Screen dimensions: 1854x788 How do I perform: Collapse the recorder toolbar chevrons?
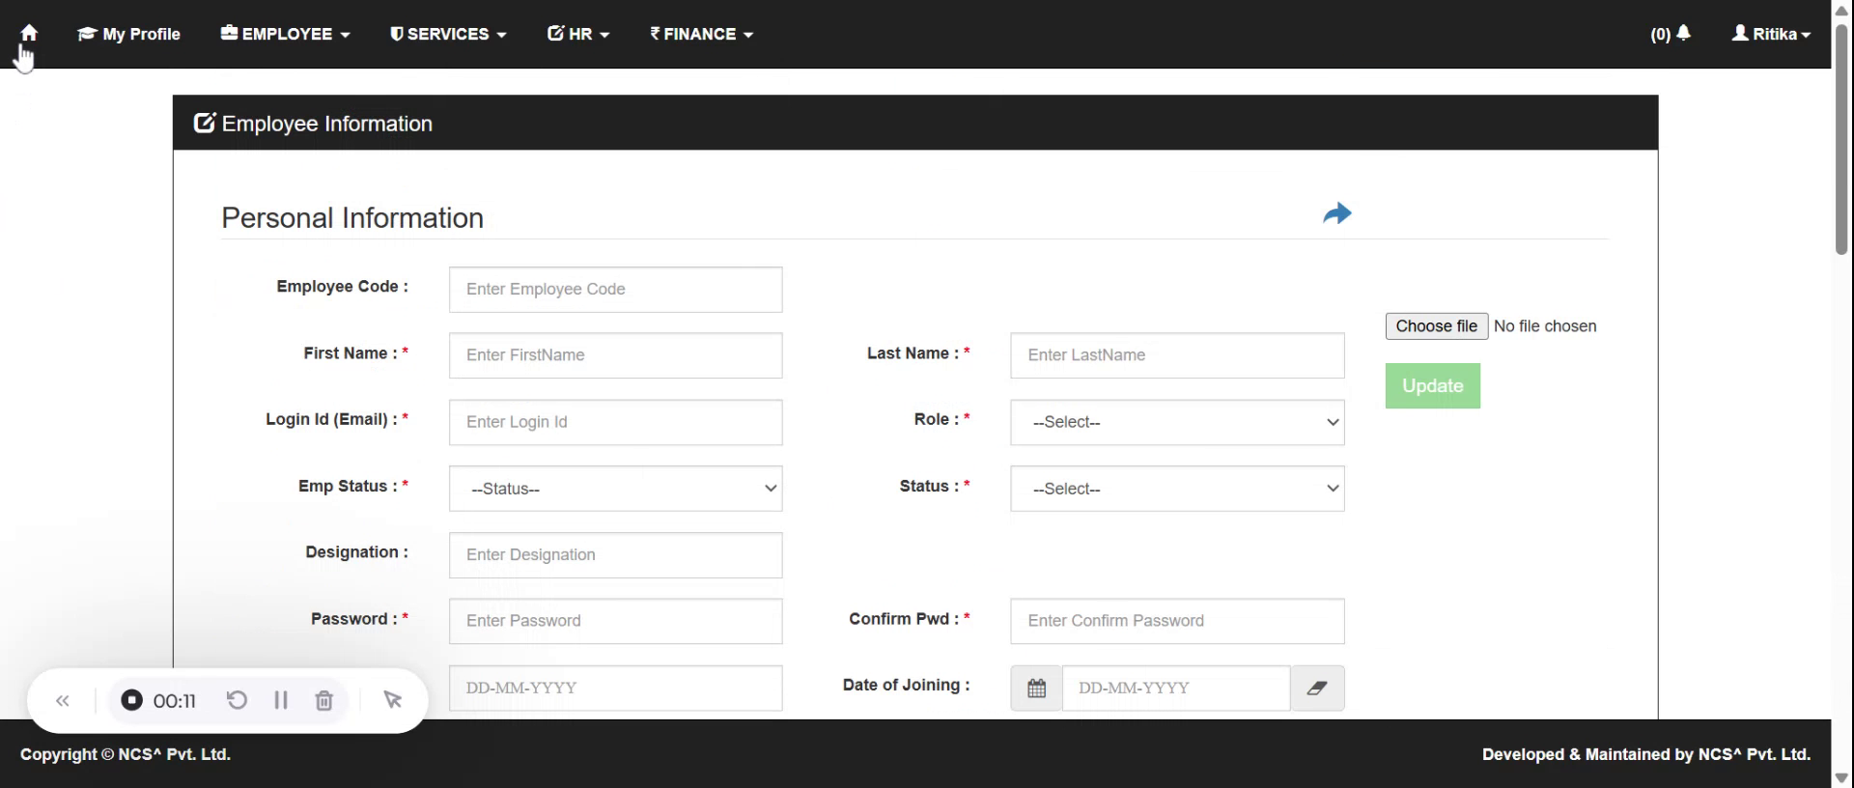pyautogui.click(x=63, y=701)
